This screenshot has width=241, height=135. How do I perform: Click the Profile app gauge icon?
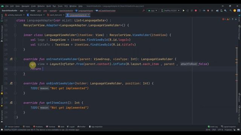pos(204,10)
